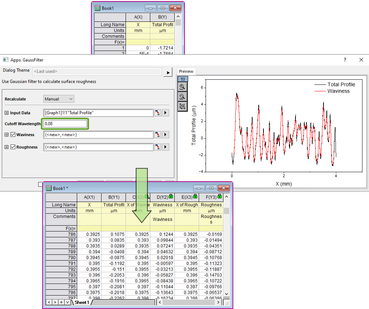The image size is (369, 309).
Task: Open the Dialog Theme flyout arrow button
Action: 167,72
